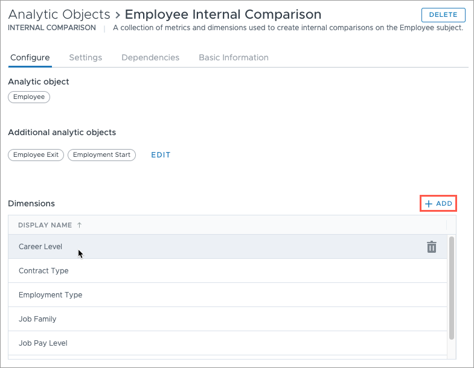Image resolution: width=474 pixels, height=368 pixels.
Task: Select the Employee analytic object chip
Action: point(29,97)
